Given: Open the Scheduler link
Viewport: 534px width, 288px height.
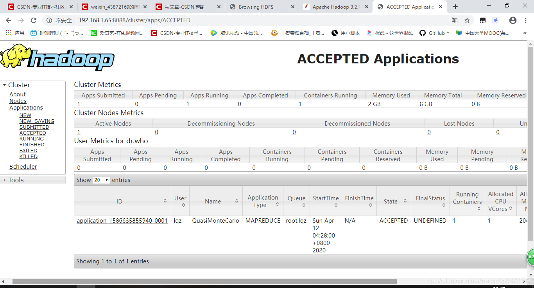Looking at the screenshot, I should (23, 167).
